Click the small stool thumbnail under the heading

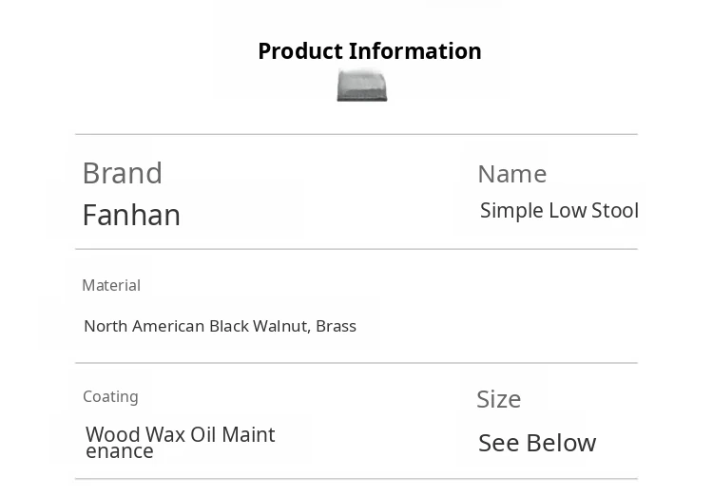pos(362,86)
